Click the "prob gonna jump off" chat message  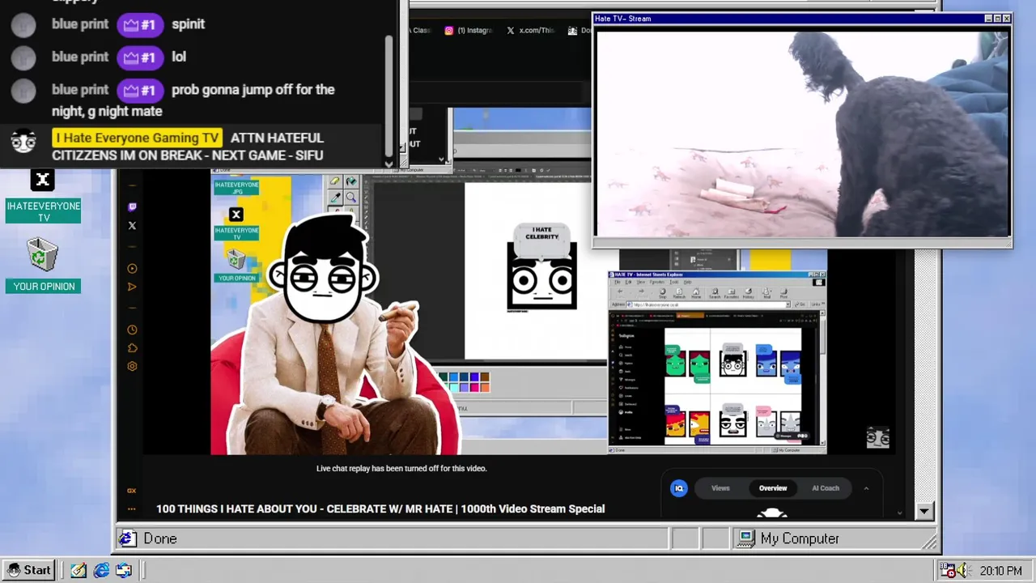point(193,100)
